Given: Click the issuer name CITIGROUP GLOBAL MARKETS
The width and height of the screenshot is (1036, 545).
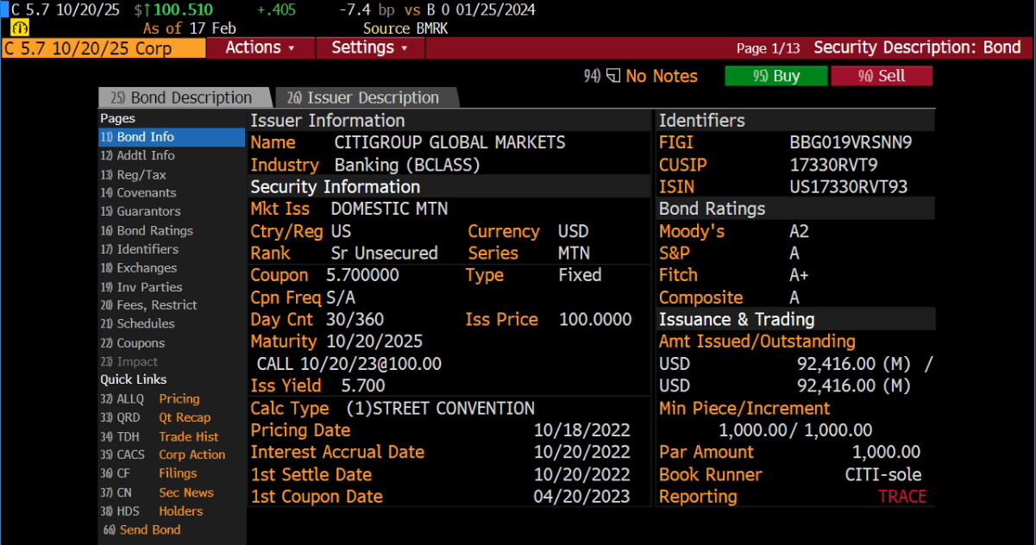Looking at the screenshot, I should pos(450,143).
